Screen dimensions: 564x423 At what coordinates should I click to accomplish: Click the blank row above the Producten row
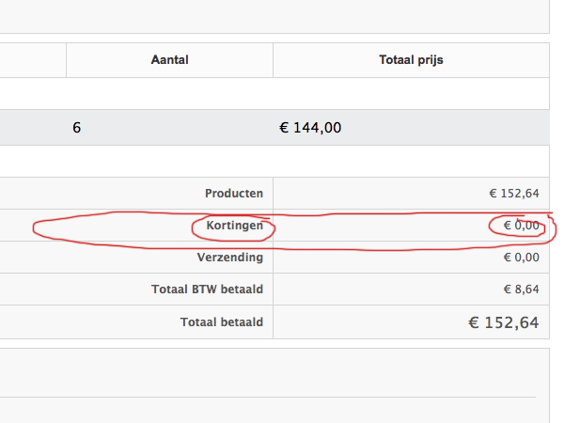click(x=273, y=161)
